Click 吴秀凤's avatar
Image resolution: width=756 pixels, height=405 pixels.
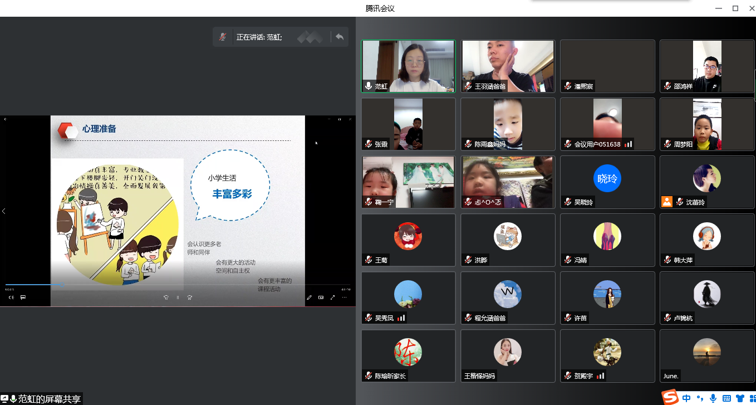pos(408,294)
